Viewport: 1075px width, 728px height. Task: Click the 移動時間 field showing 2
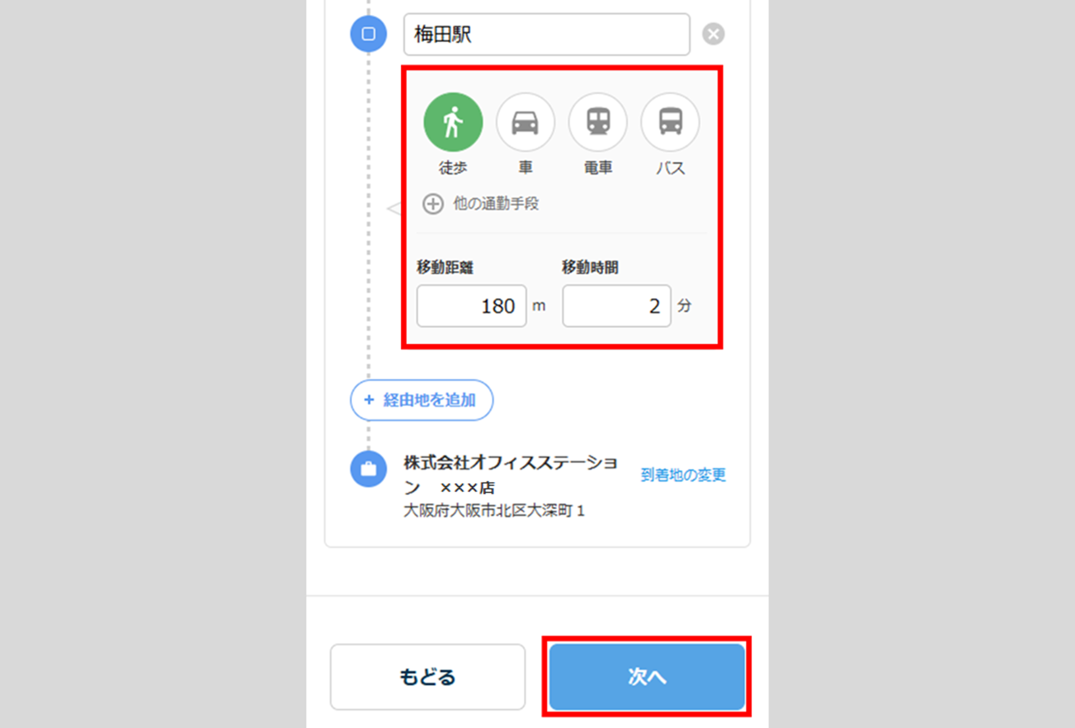pyautogui.click(x=616, y=306)
